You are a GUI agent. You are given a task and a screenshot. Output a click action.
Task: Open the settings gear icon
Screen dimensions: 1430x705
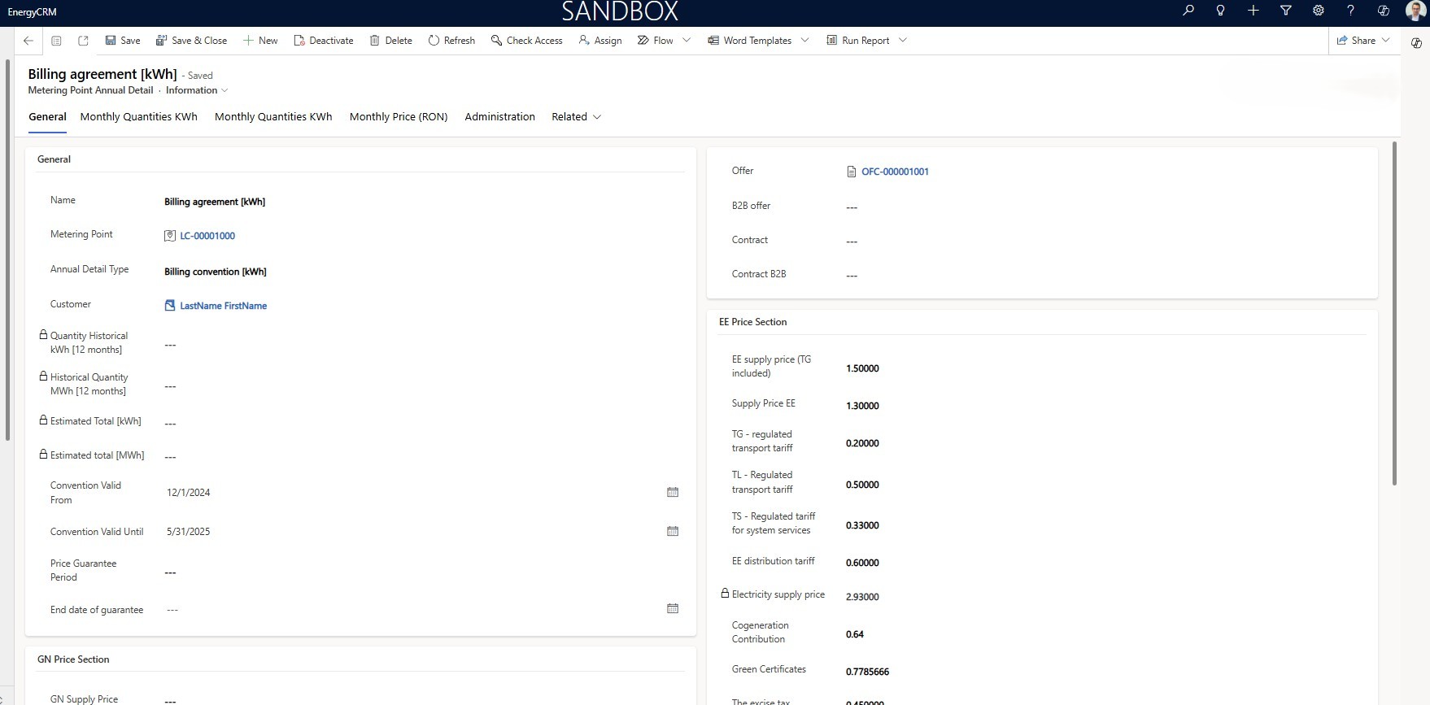(1319, 11)
